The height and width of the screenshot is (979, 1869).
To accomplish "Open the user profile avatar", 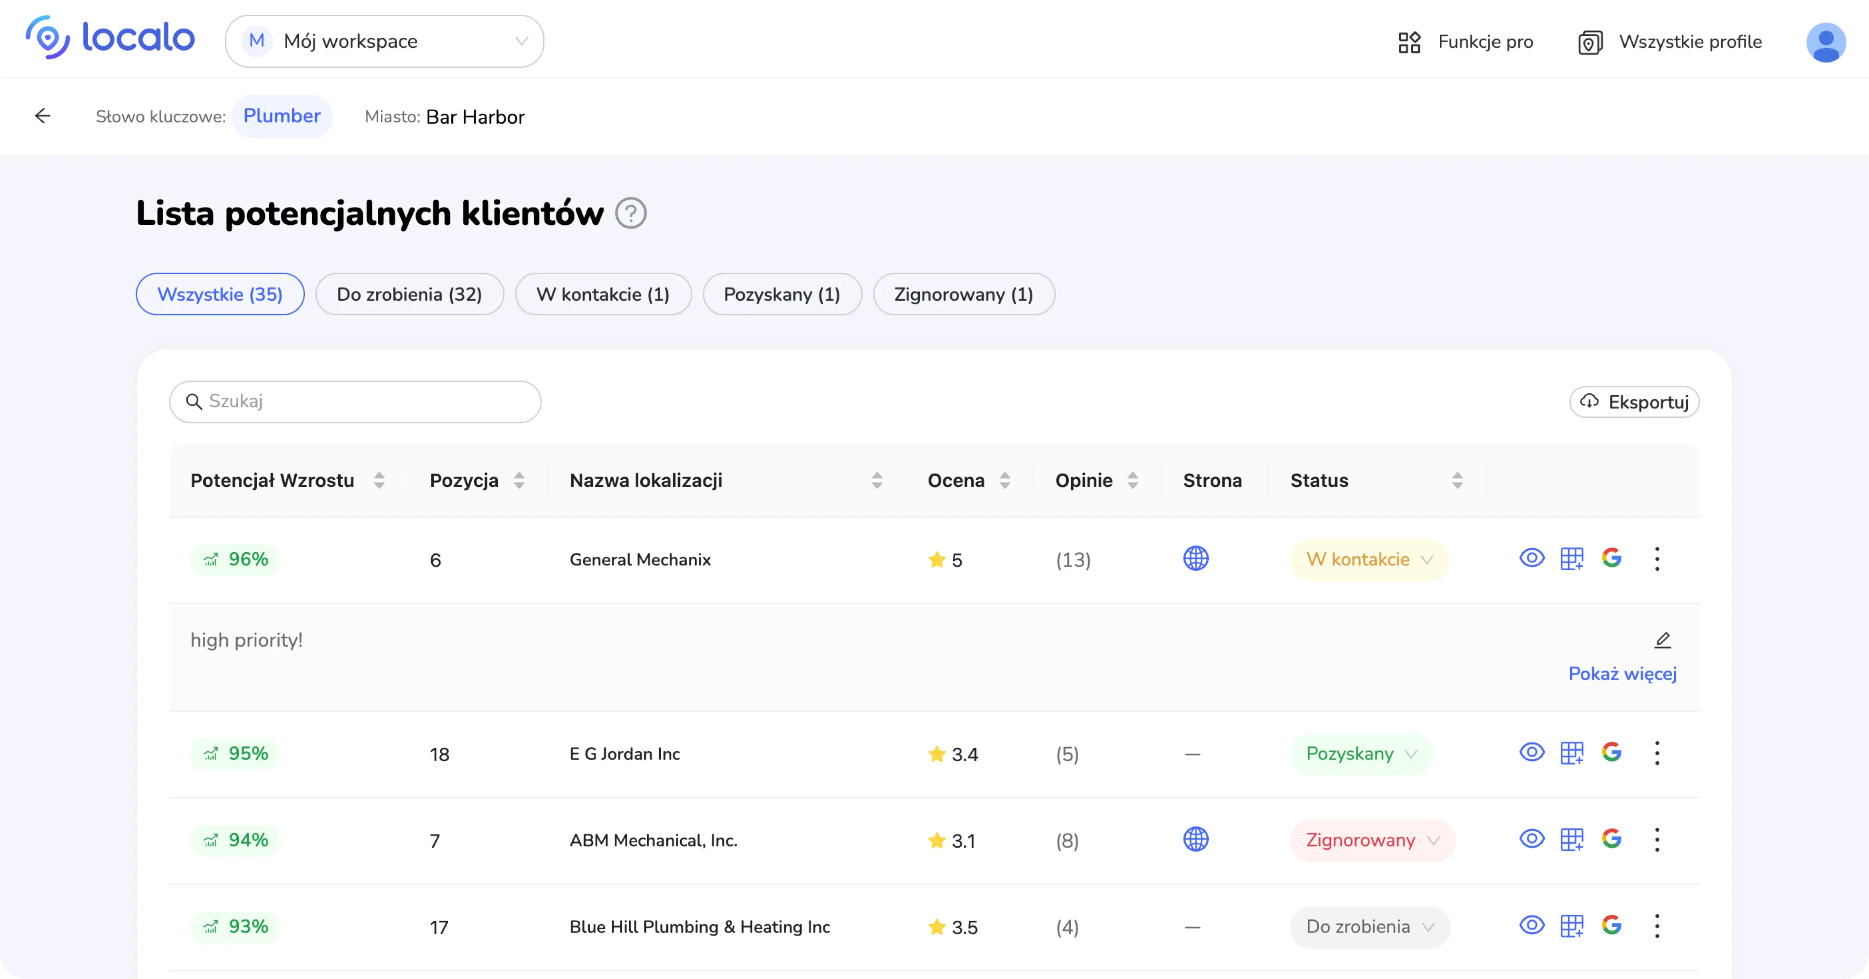I will [1825, 42].
